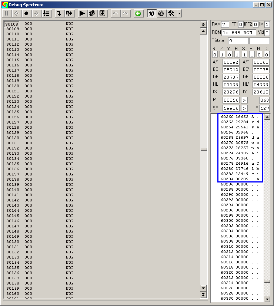Image resolution: width=274 pixels, height=306 pixels.
Task: Step over instruction with curved-arrow icon
Action: coord(69,13)
